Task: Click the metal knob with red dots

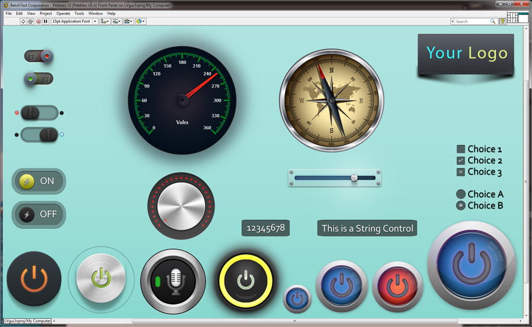Action: click(x=181, y=206)
